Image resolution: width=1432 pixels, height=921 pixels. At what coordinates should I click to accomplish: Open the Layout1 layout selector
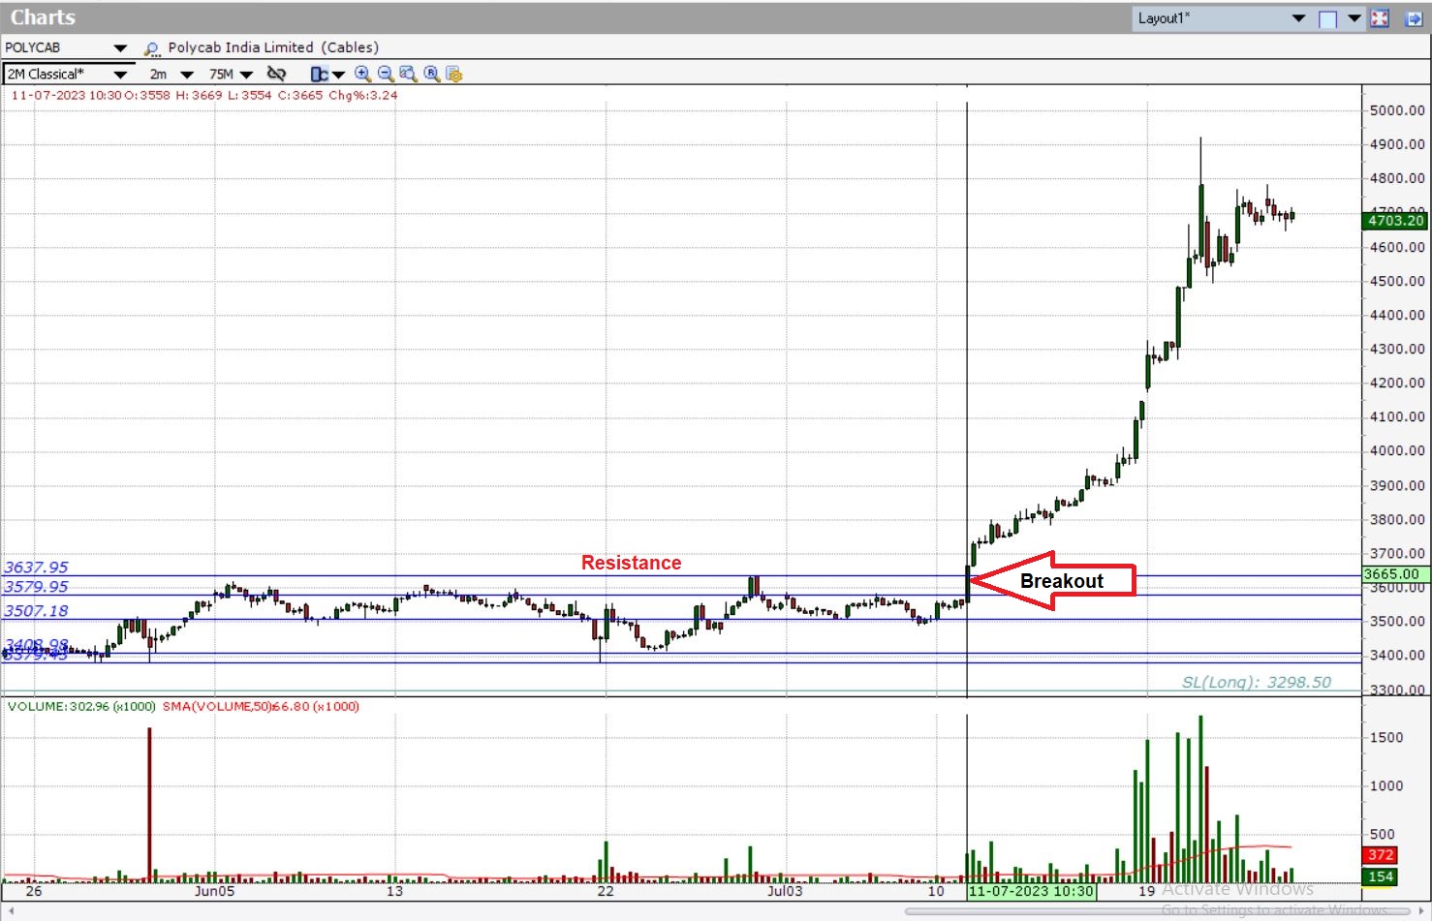[1298, 18]
